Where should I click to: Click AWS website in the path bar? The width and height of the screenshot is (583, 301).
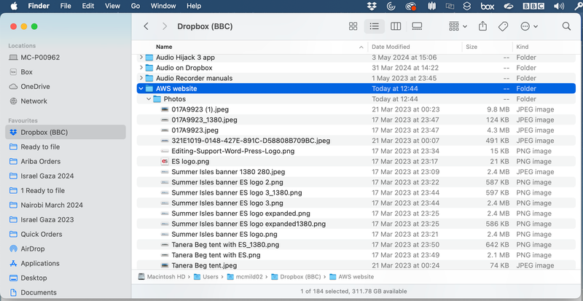(351, 277)
